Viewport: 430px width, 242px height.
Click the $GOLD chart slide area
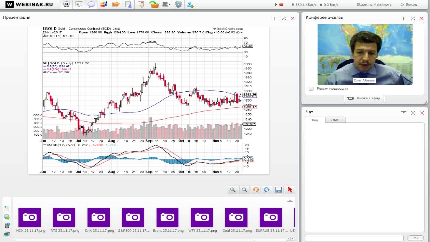tap(148, 100)
